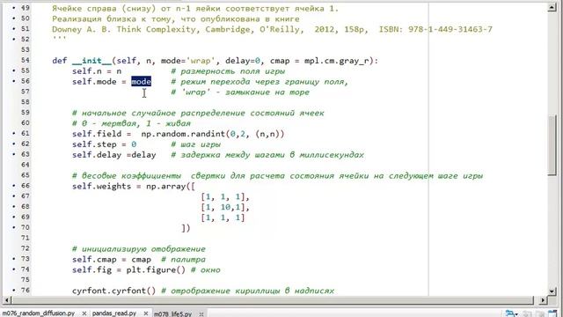Screen dimensions: 563x317
Task: Click 'plt.figure()' on line 74
Action: [x=156, y=269]
